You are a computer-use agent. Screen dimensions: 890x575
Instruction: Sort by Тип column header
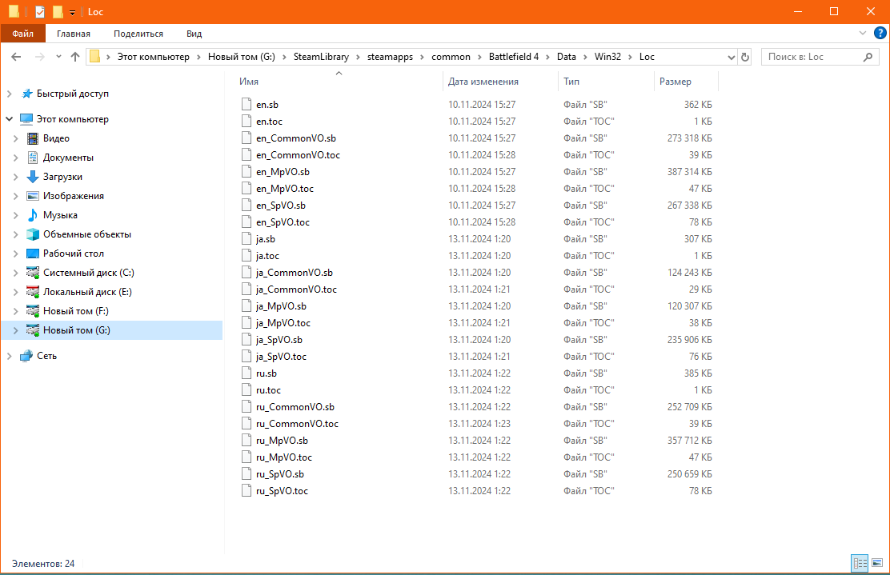[x=606, y=82]
